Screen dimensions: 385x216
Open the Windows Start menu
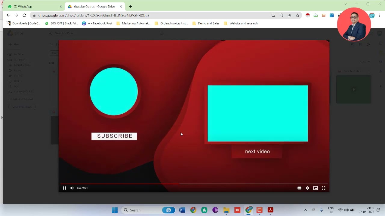click(115, 210)
